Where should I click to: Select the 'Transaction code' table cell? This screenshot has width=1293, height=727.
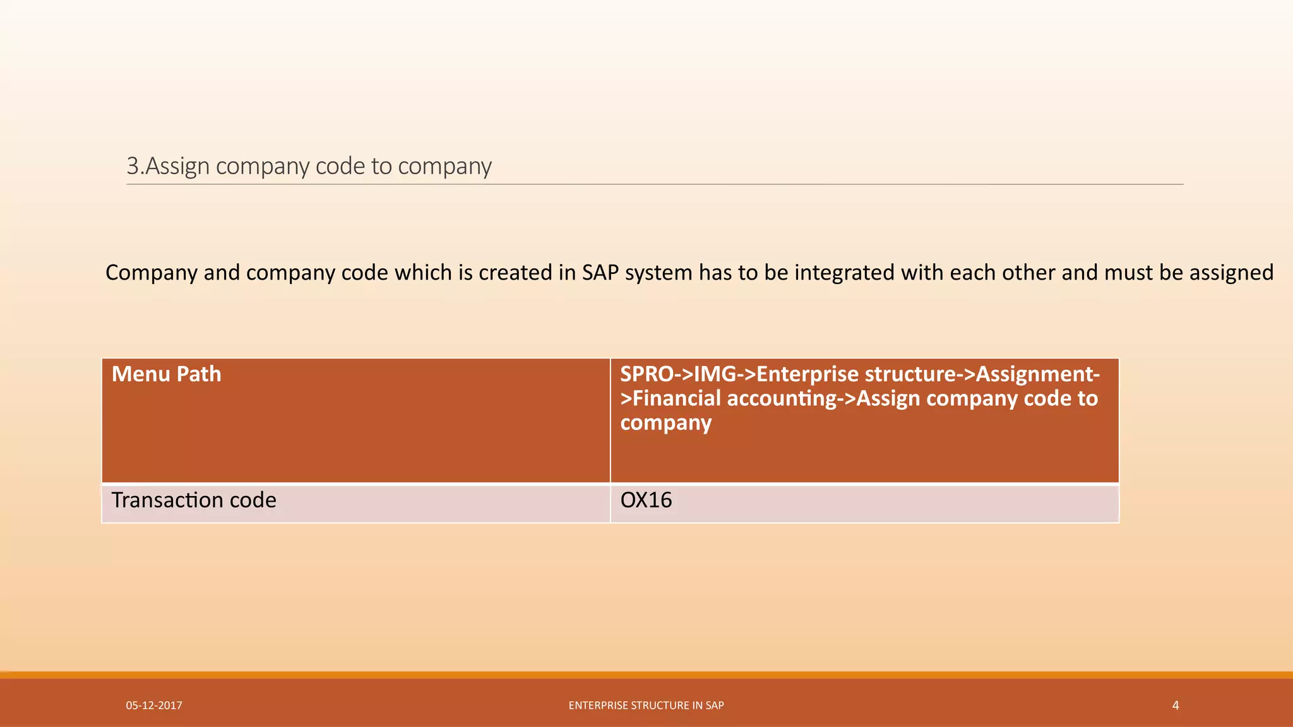tap(356, 503)
